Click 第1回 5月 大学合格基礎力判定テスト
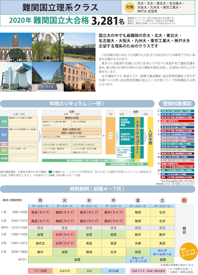This screenshot has width=198, height=275. coord(177,114)
